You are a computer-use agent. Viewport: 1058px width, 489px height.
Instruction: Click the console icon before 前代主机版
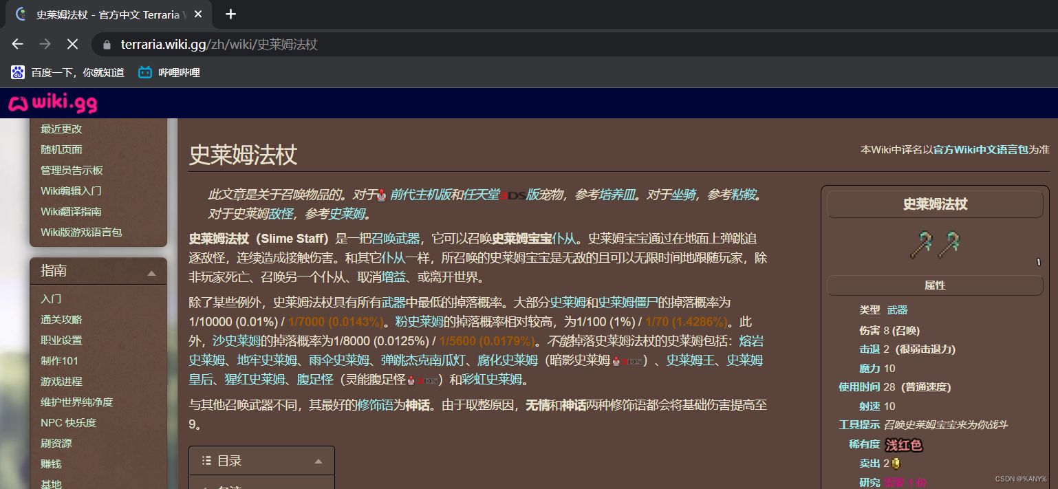[382, 195]
